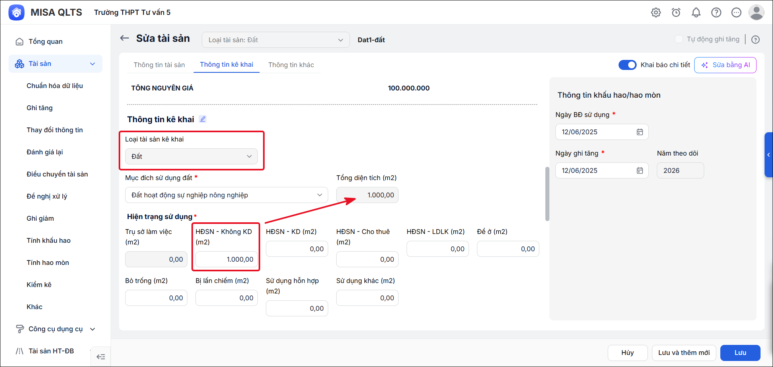This screenshot has width=773, height=367.
Task: Toggle the Khai báo chi tiết switch
Action: pyautogui.click(x=627, y=65)
